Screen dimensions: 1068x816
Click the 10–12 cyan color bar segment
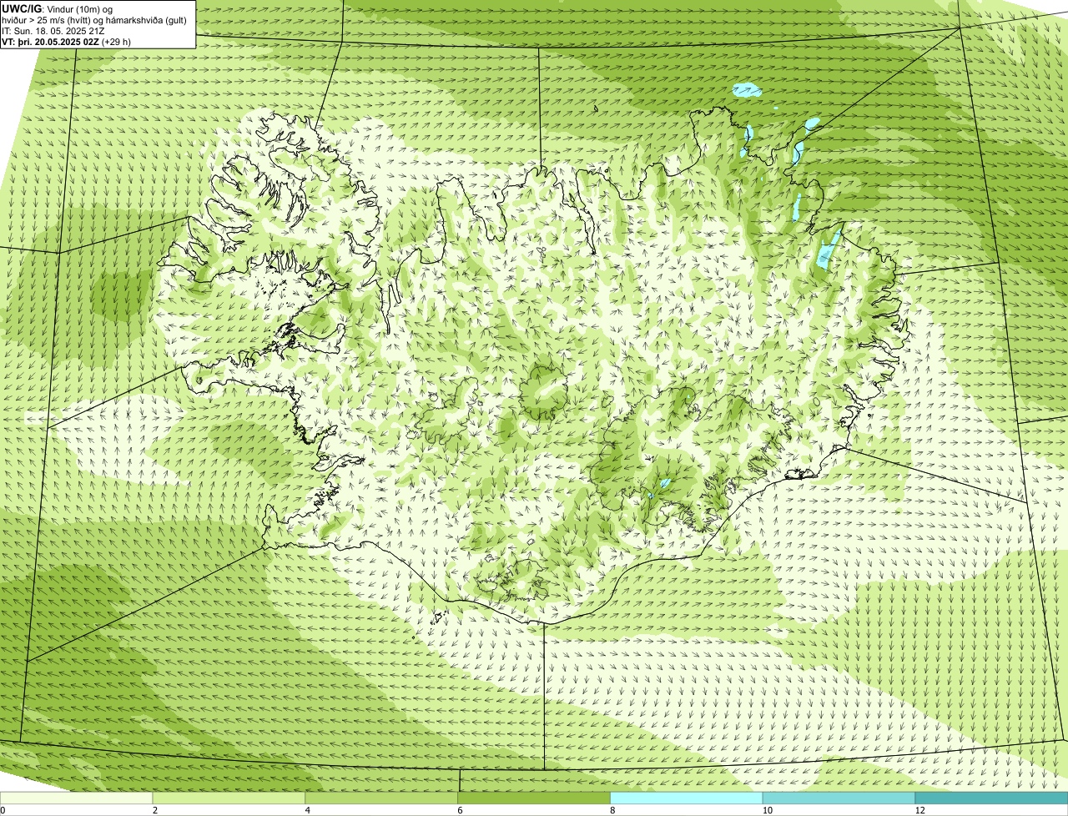point(840,798)
